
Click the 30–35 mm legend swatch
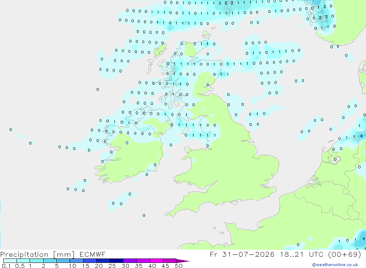(x=130, y=261)
